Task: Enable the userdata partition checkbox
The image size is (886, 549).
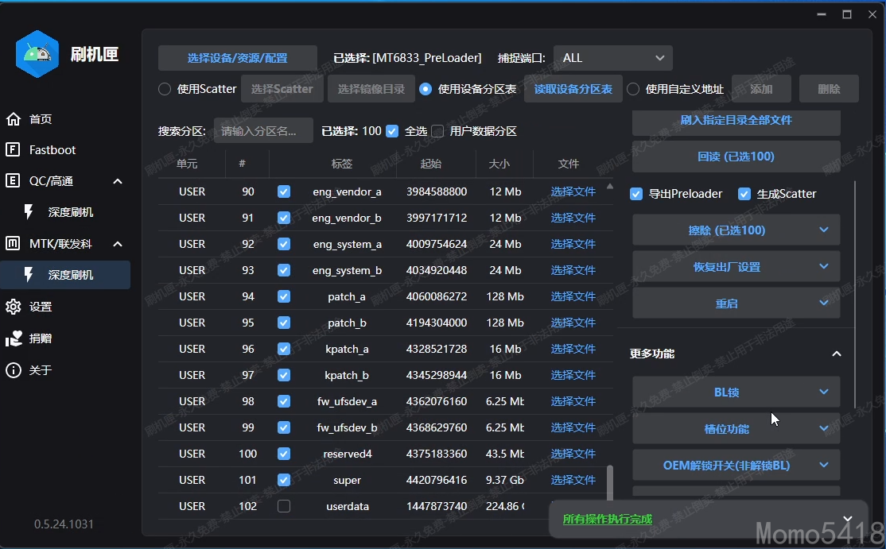Action: click(x=284, y=506)
